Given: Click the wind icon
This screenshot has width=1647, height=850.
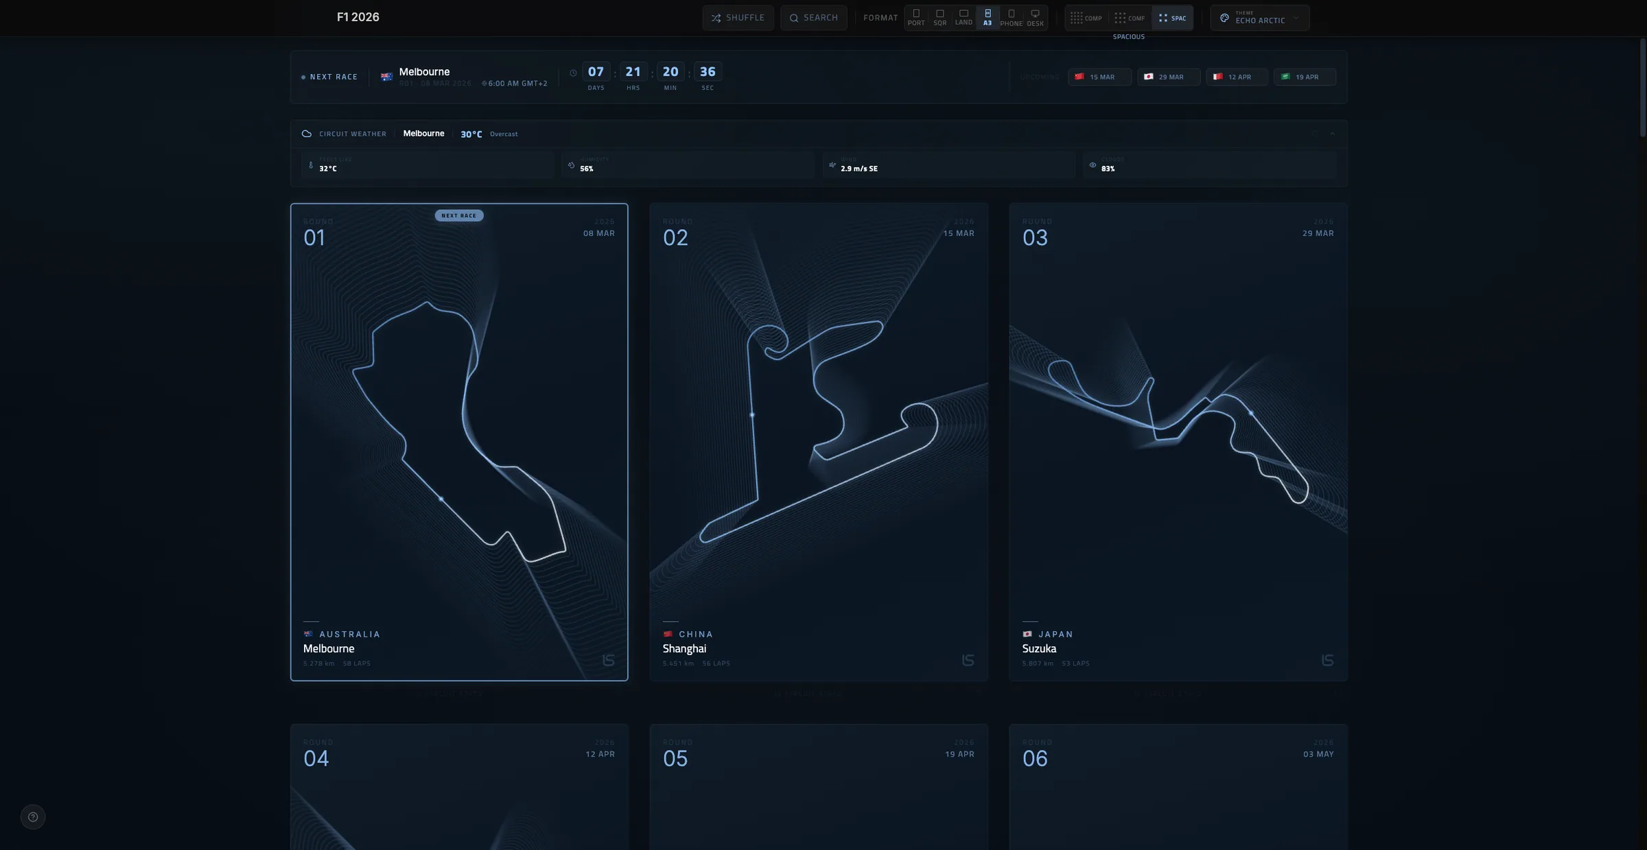Looking at the screenshot, I should (x=832, y=165).
